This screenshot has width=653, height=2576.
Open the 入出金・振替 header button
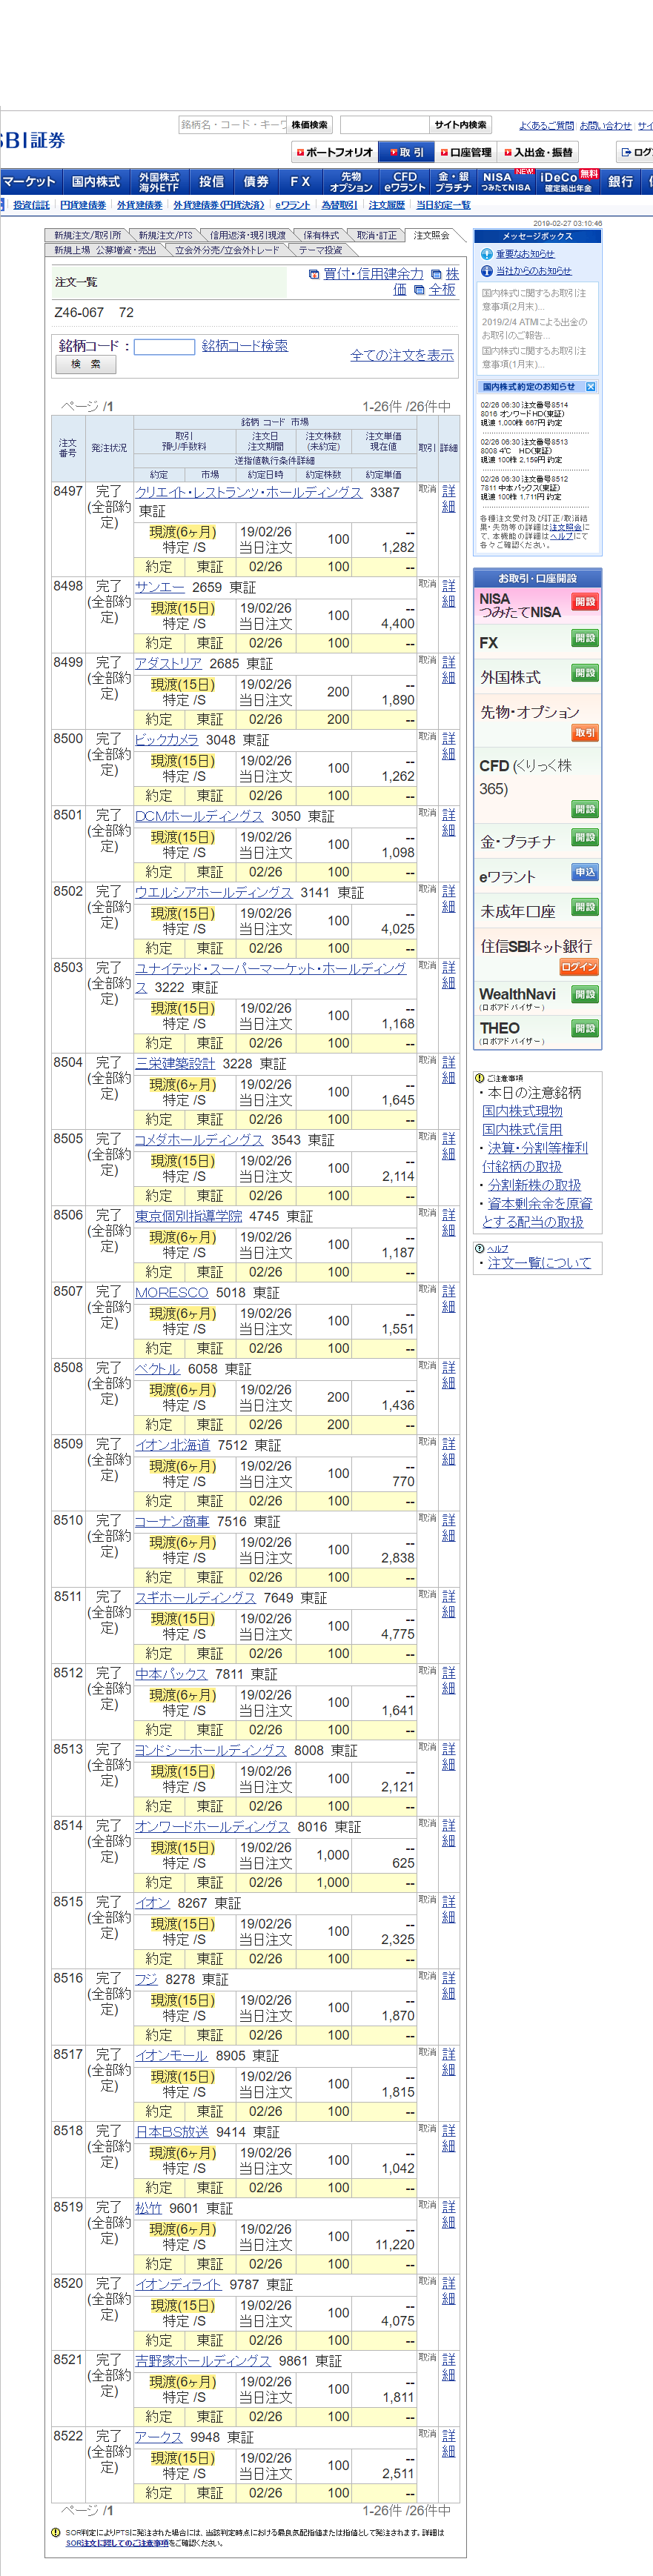[x=538, y=152]
